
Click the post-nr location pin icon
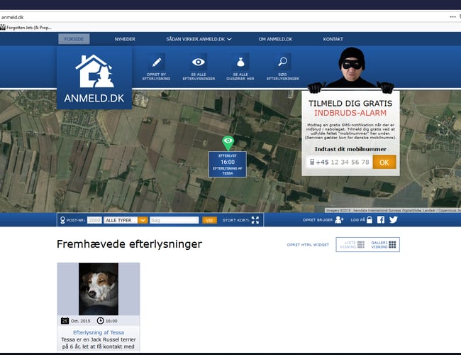(x=62, y=220)
